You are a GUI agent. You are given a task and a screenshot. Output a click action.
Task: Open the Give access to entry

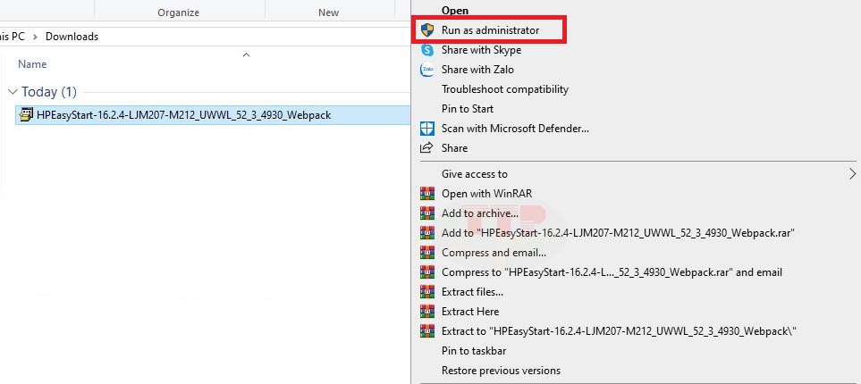pyautogui.click(x=475, y=174)
